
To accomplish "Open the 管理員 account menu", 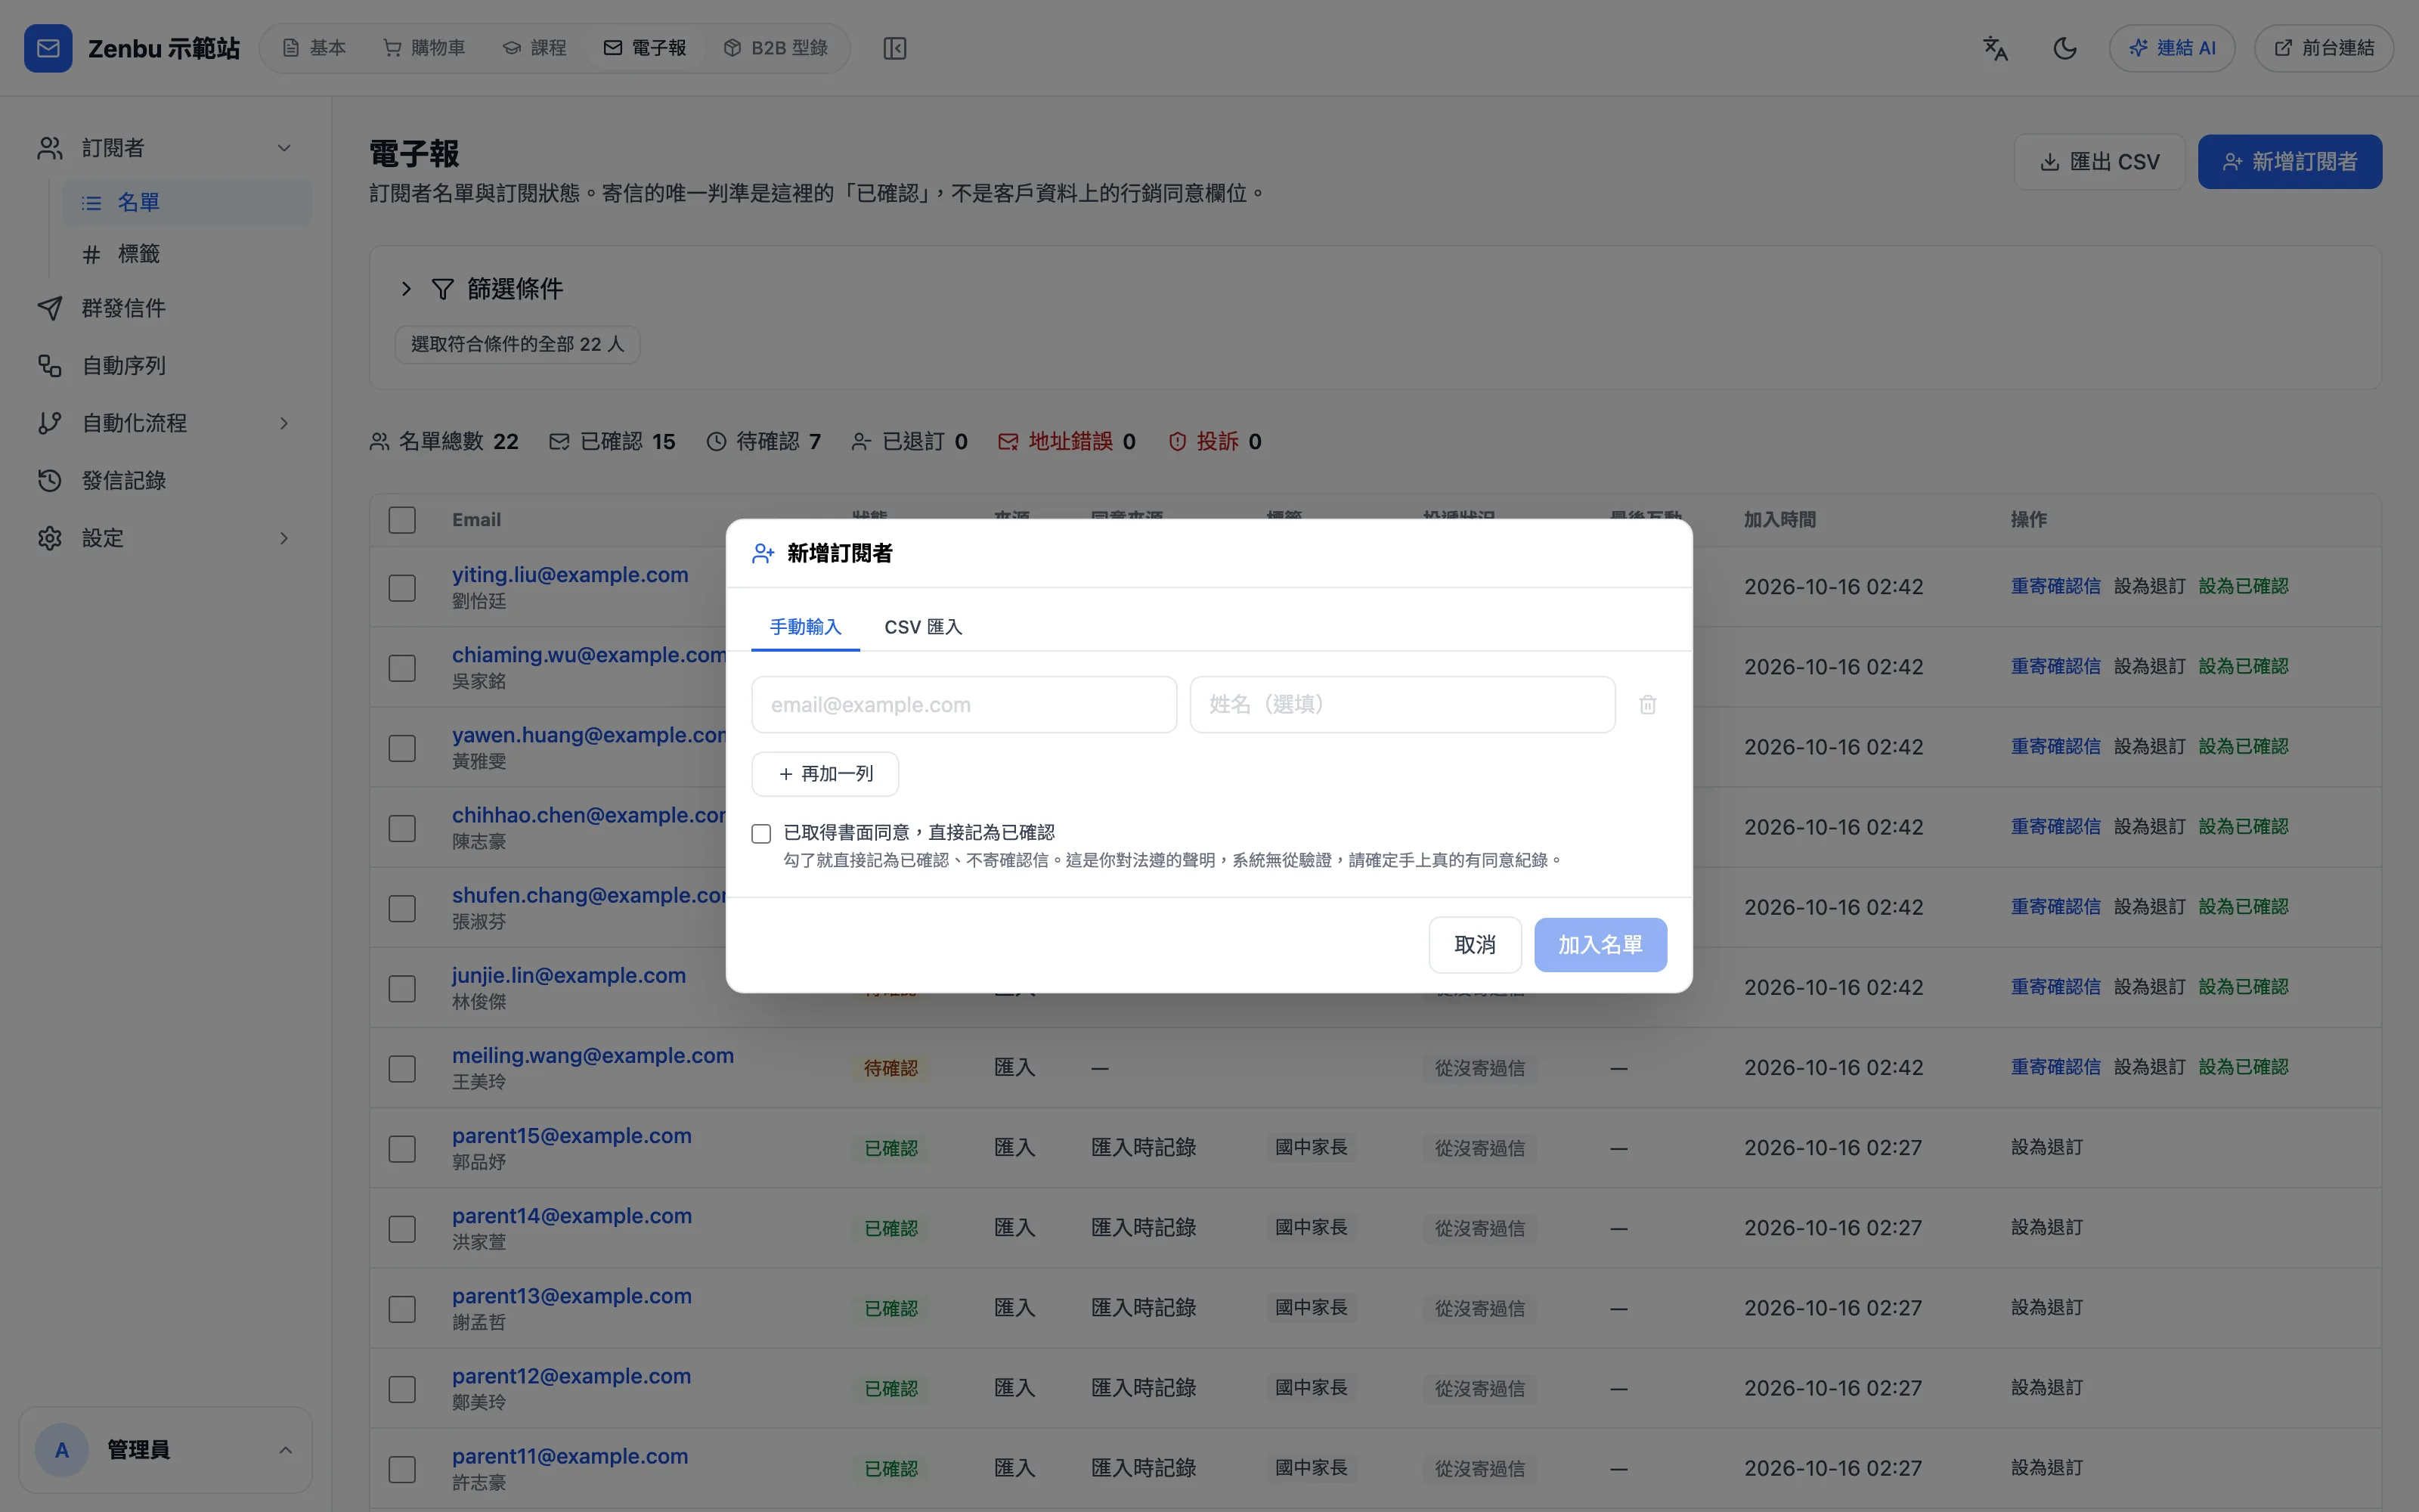I will point(166,1449).
